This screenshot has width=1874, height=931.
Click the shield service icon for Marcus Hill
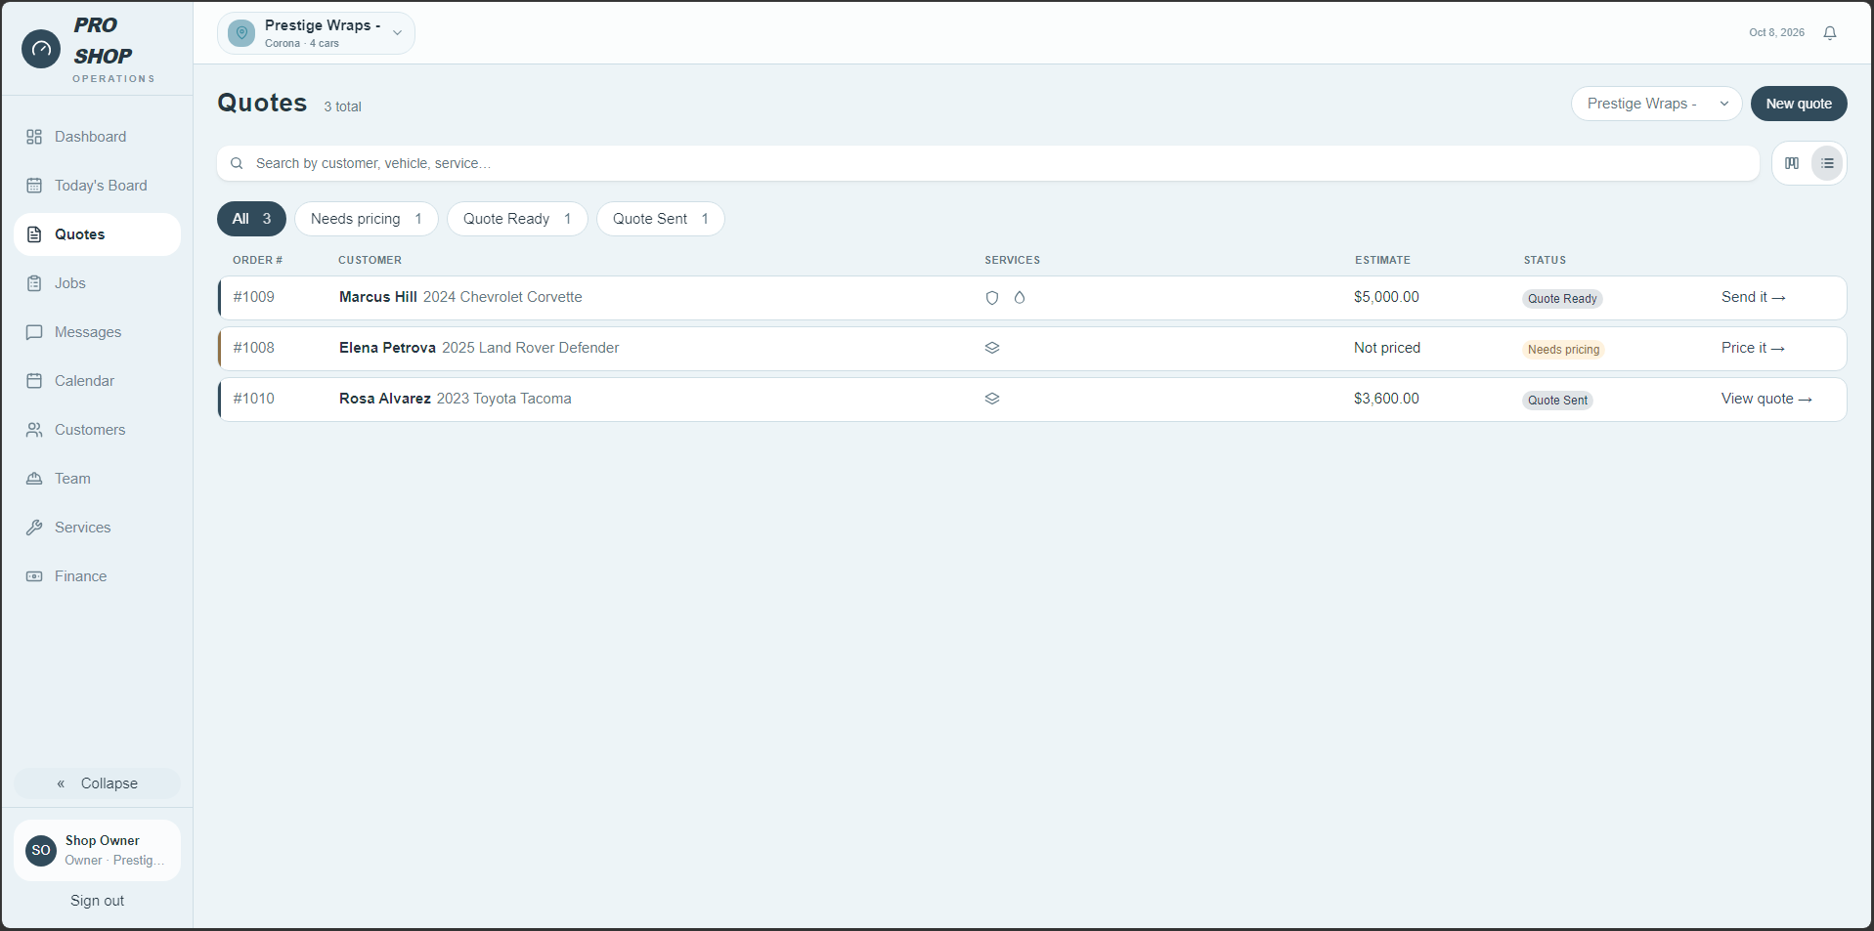[x=992, y=298]
